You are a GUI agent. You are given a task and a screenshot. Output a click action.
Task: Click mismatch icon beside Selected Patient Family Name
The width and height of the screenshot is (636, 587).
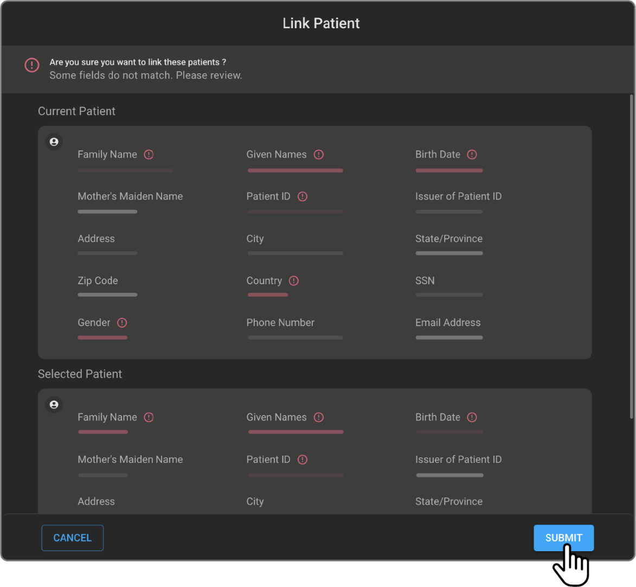(149, 417)
